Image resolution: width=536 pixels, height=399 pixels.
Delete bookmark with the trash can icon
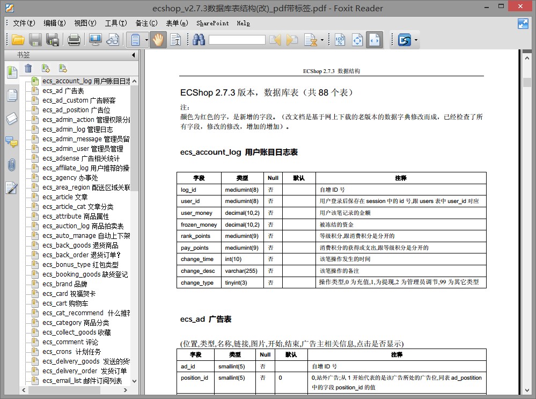28,68
